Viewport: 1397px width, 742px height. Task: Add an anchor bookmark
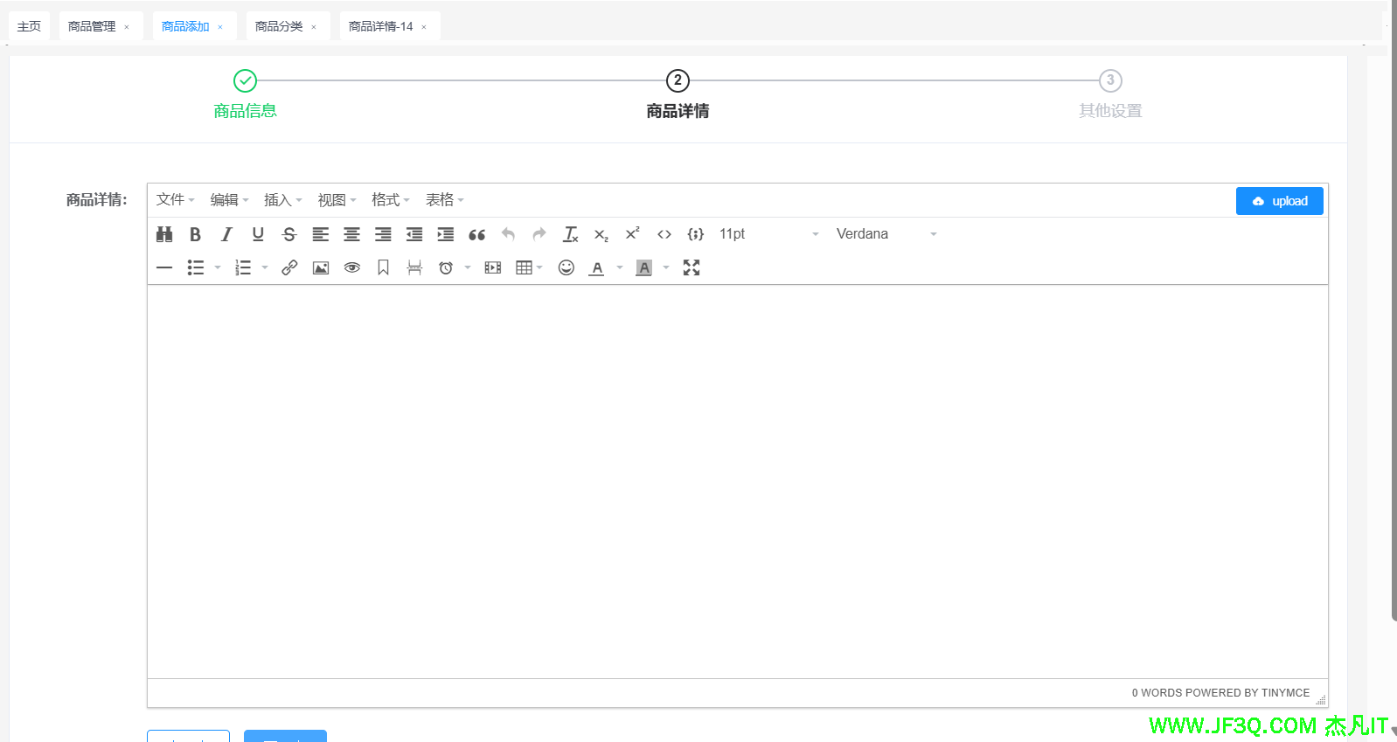383,268
